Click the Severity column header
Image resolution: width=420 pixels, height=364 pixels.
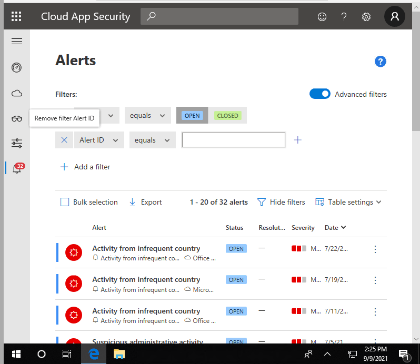click(303, 227)
